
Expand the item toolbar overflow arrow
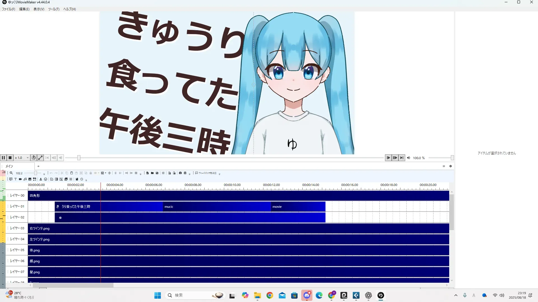(86, 180)
